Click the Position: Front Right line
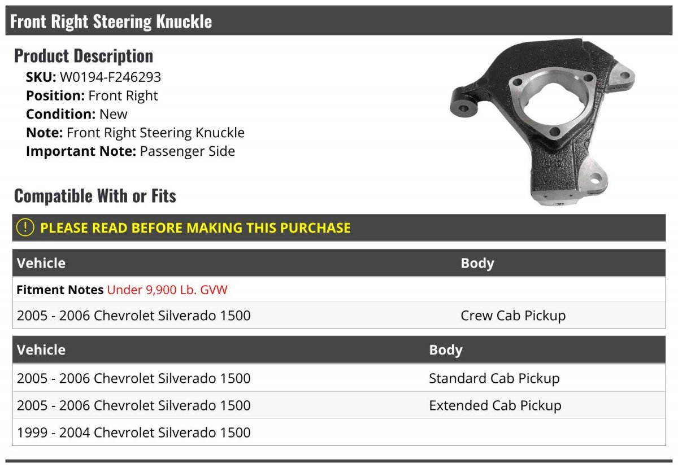Viewport: 678px width, 468px height. click(x=92, y=95)
